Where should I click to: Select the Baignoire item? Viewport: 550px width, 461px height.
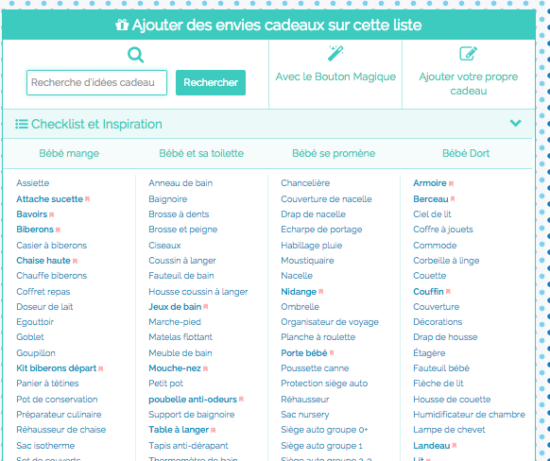click(168, 199)
